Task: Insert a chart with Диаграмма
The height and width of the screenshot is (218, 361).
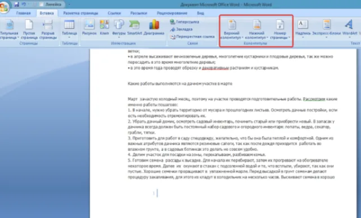Action: [154, 27]
